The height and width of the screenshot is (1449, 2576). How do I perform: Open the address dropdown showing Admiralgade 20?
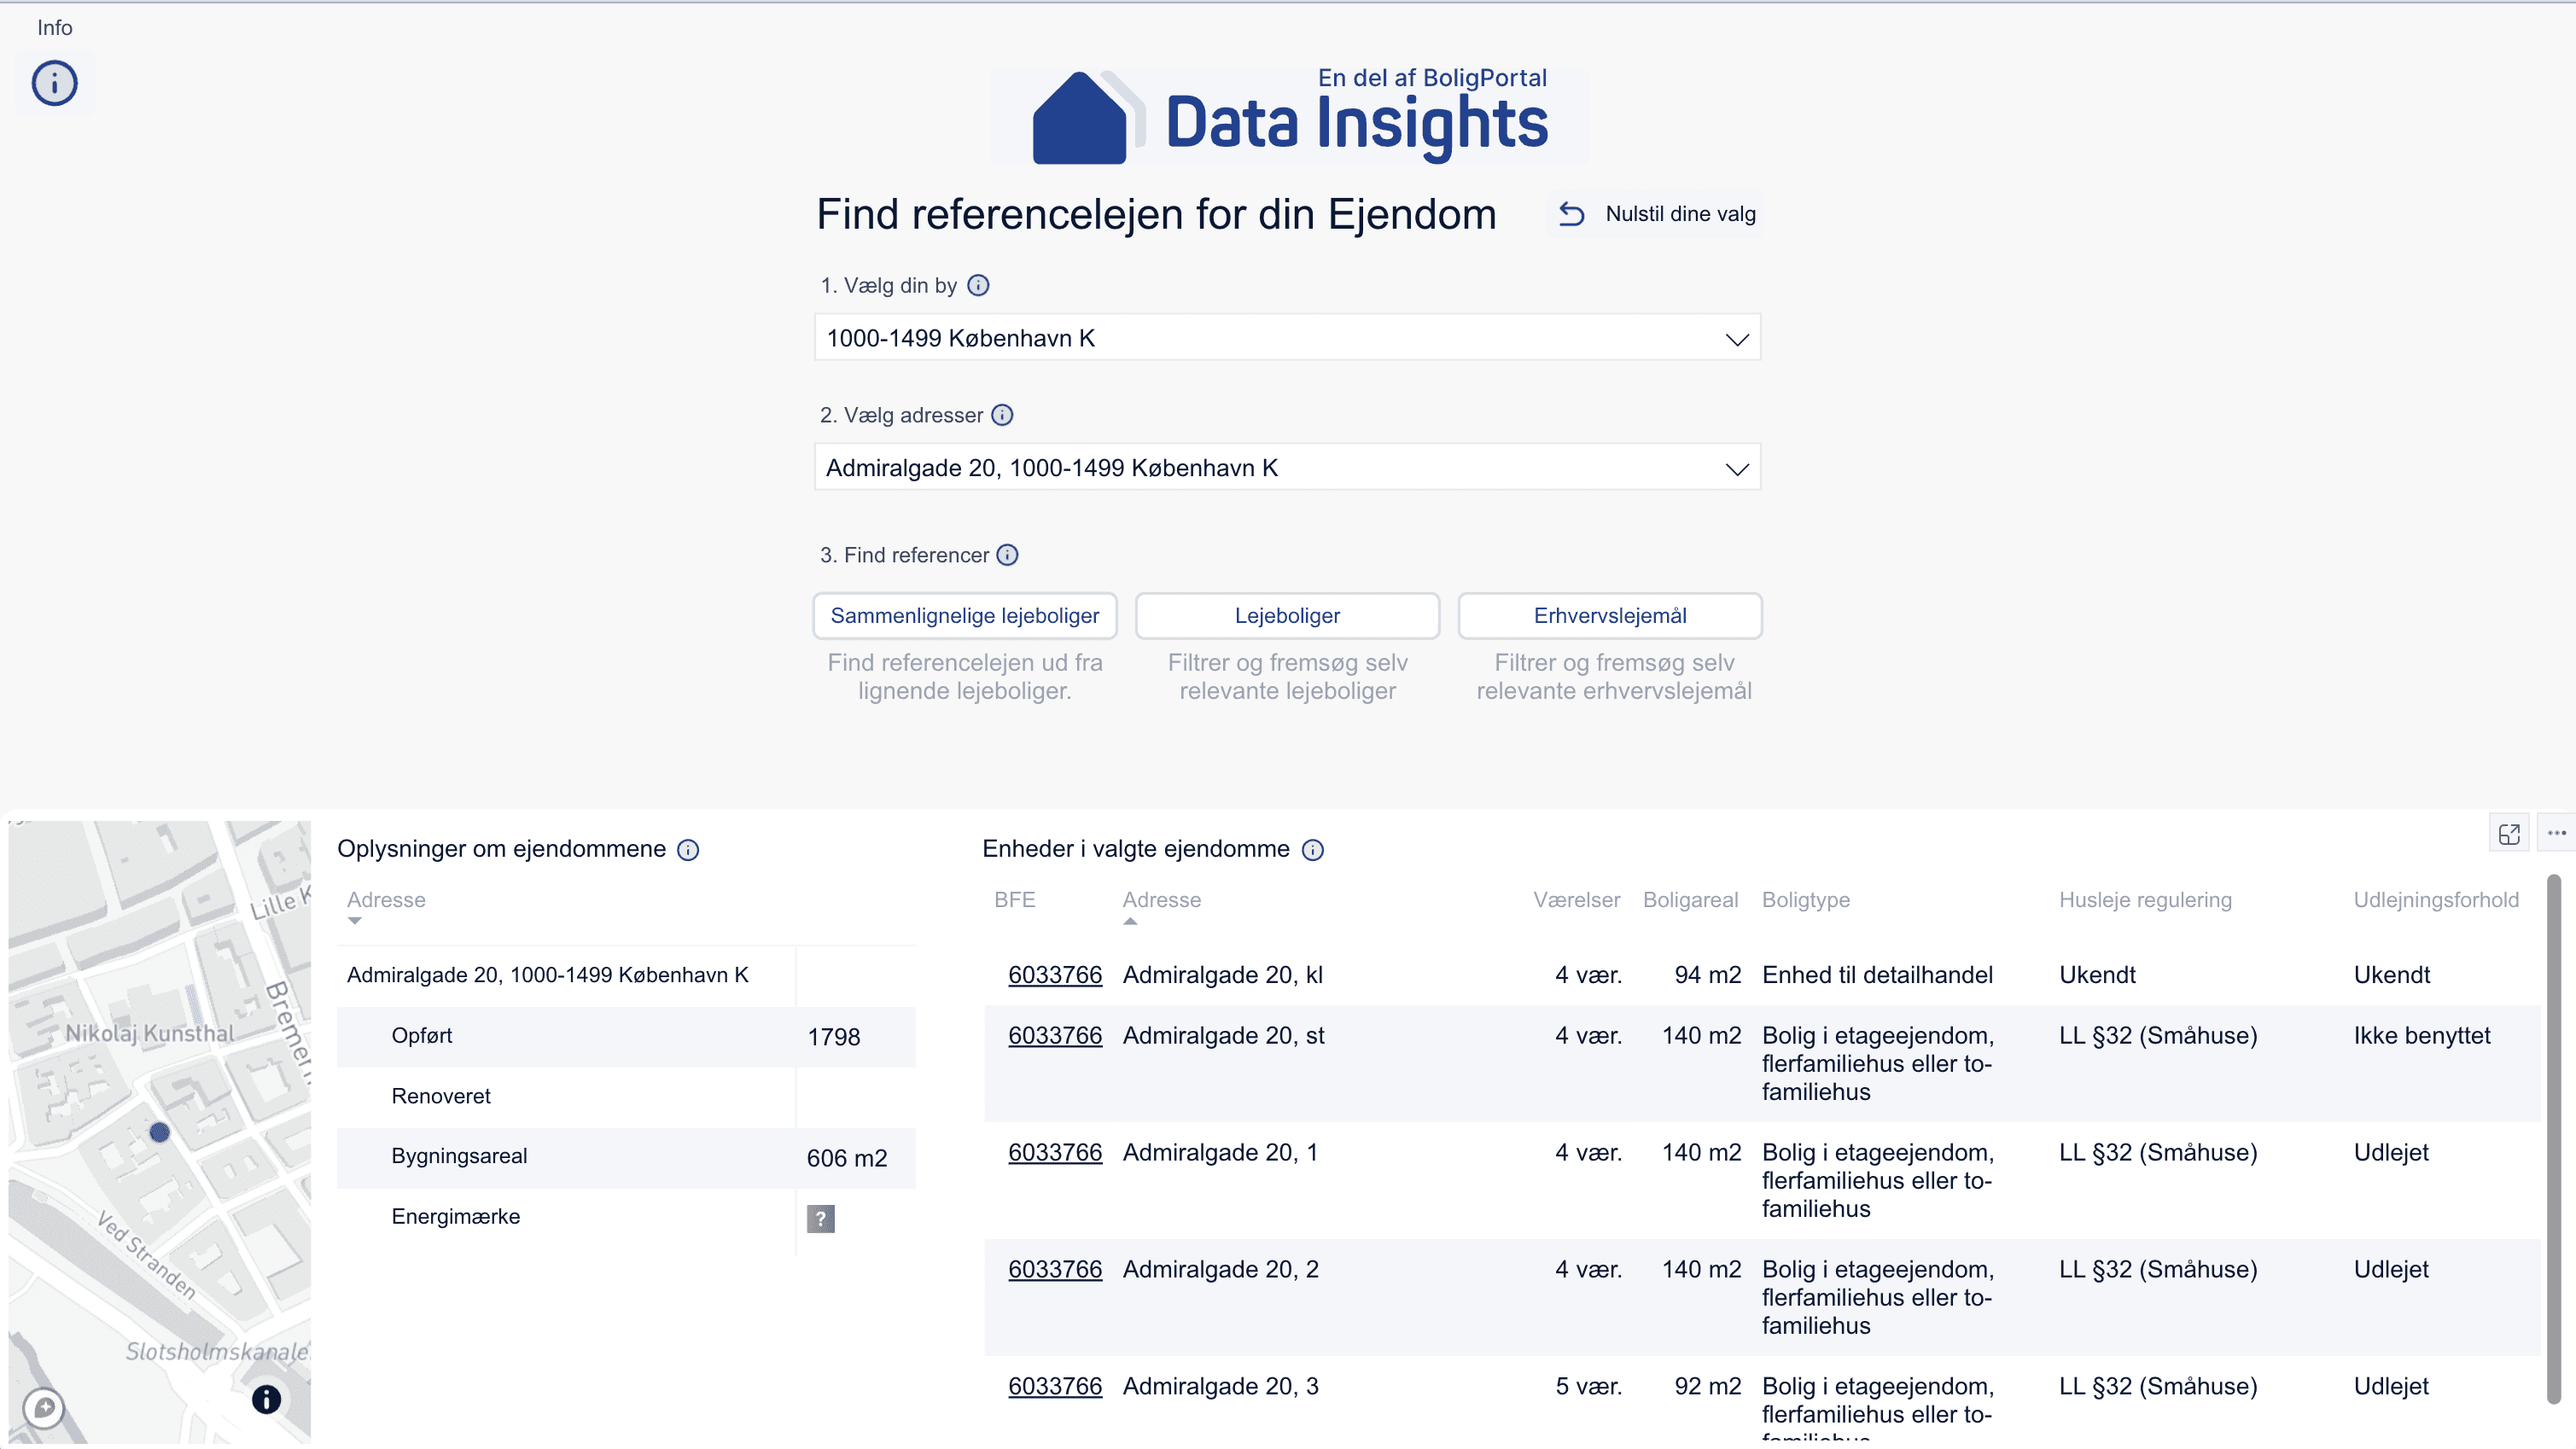(x=1287, y=468)
